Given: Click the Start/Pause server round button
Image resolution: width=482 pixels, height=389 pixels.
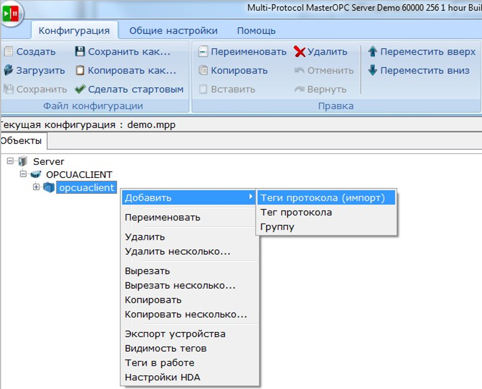Looking at the screenshot, I should tap(10, 13).
